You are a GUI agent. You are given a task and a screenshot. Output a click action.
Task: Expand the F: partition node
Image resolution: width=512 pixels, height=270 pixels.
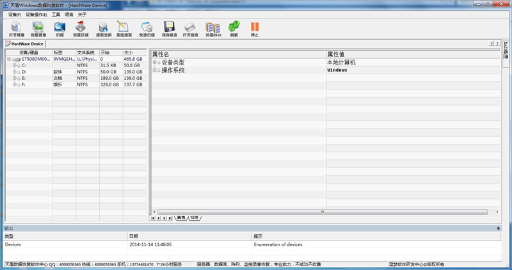point(14,84)
